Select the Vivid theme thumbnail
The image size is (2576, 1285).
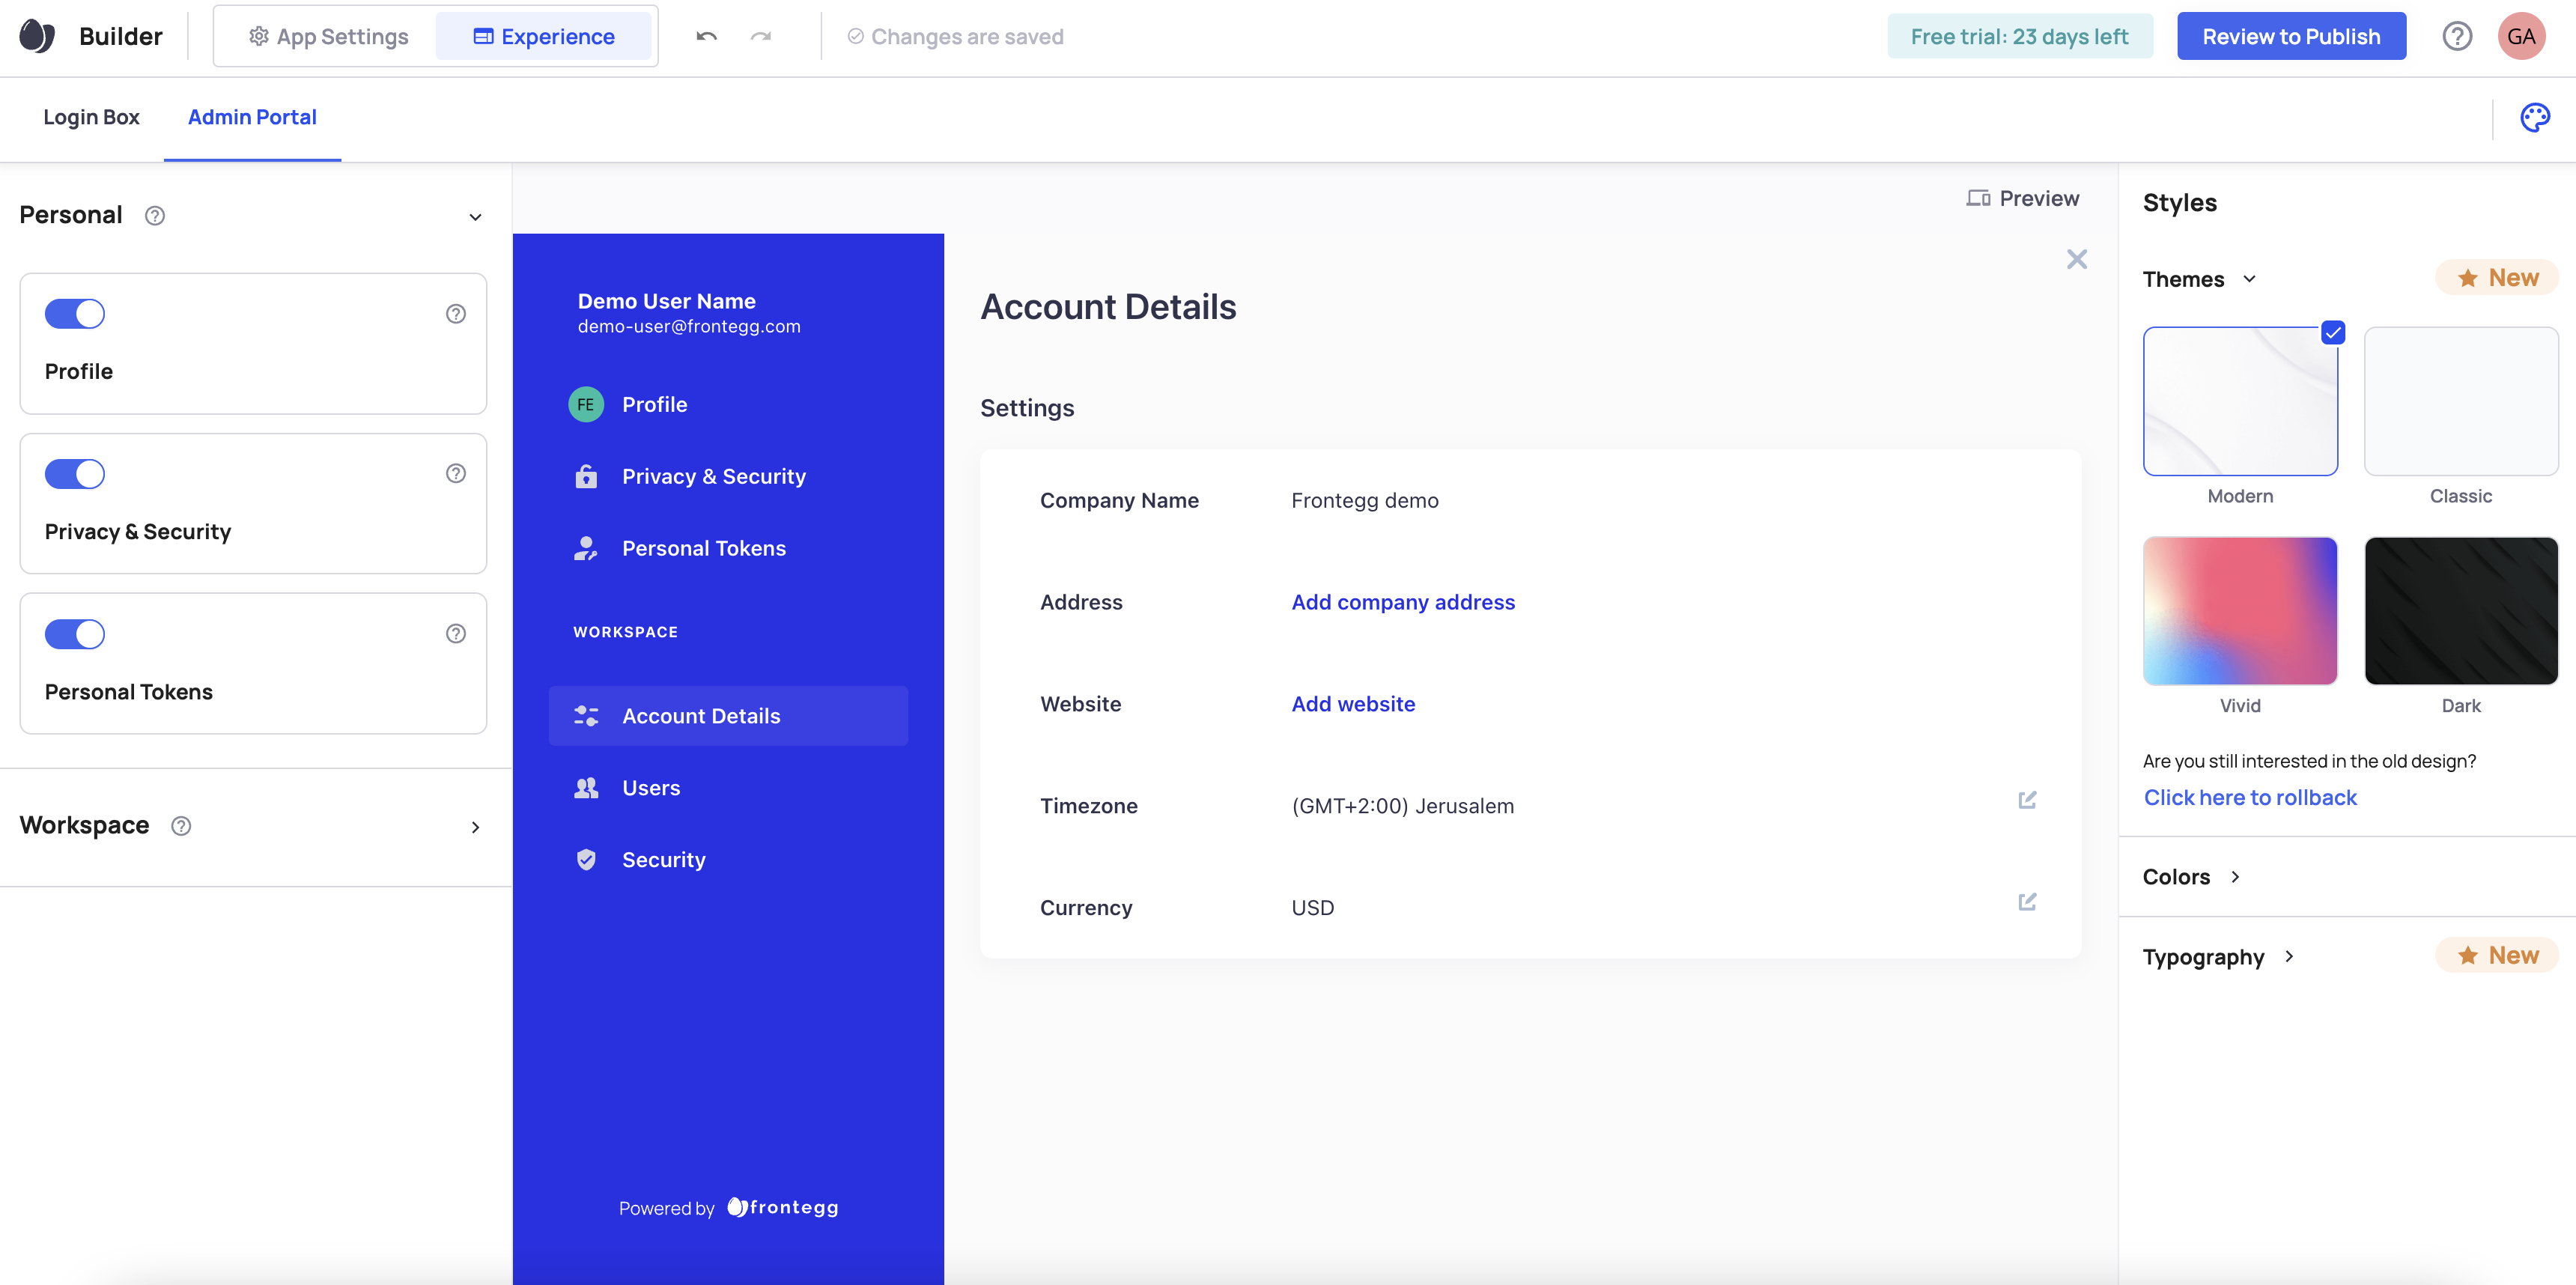[2239, 611]
